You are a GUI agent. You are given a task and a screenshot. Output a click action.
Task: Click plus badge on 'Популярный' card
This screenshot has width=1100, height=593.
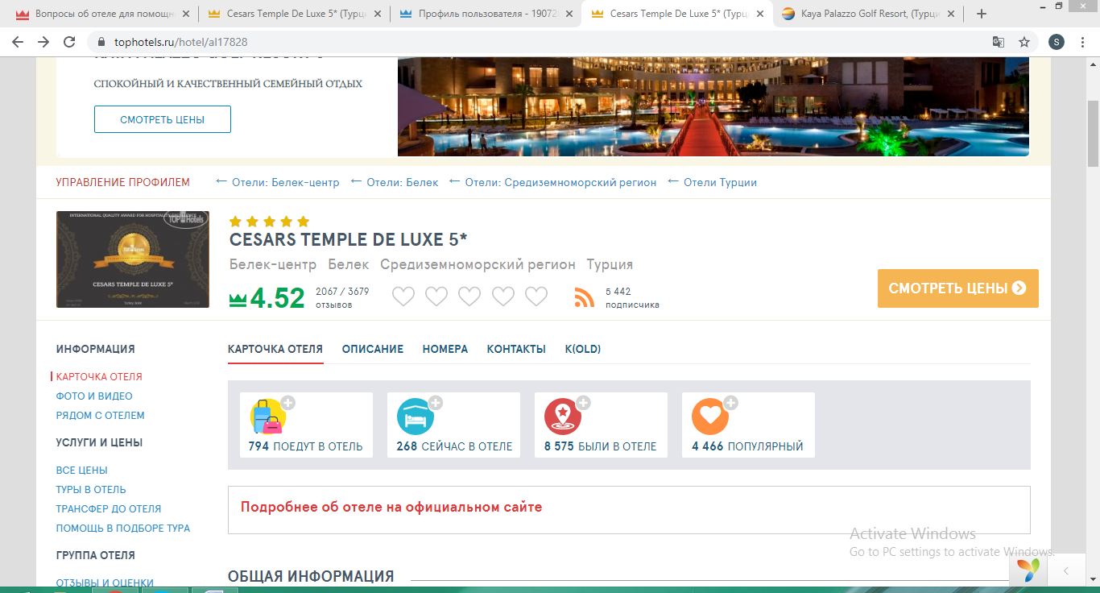[730, 403]
